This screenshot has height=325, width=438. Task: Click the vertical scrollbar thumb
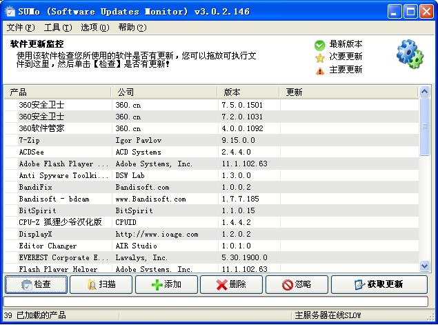tap(425, 126)
